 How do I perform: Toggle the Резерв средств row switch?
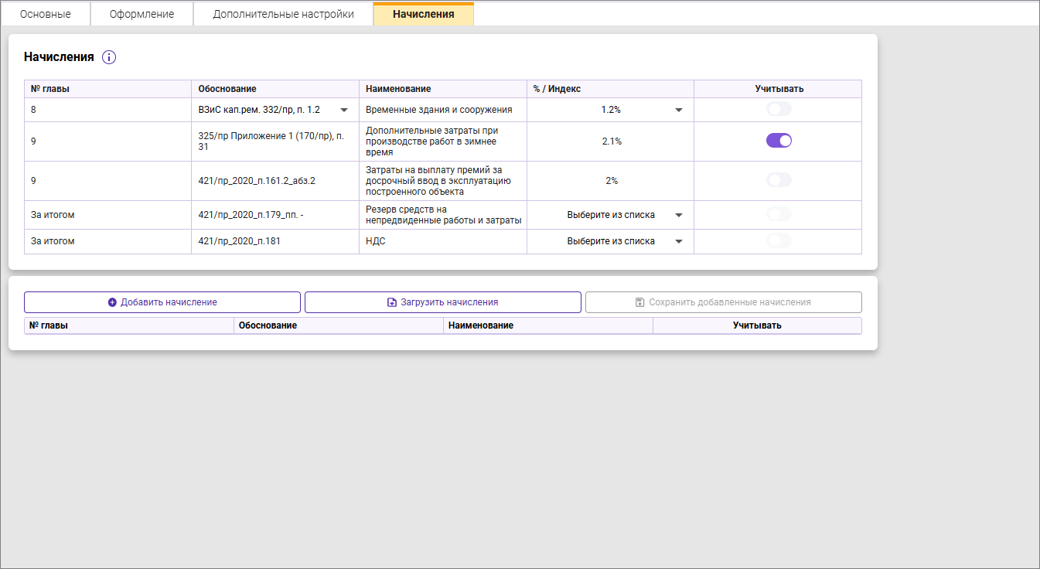click(779, 214)
